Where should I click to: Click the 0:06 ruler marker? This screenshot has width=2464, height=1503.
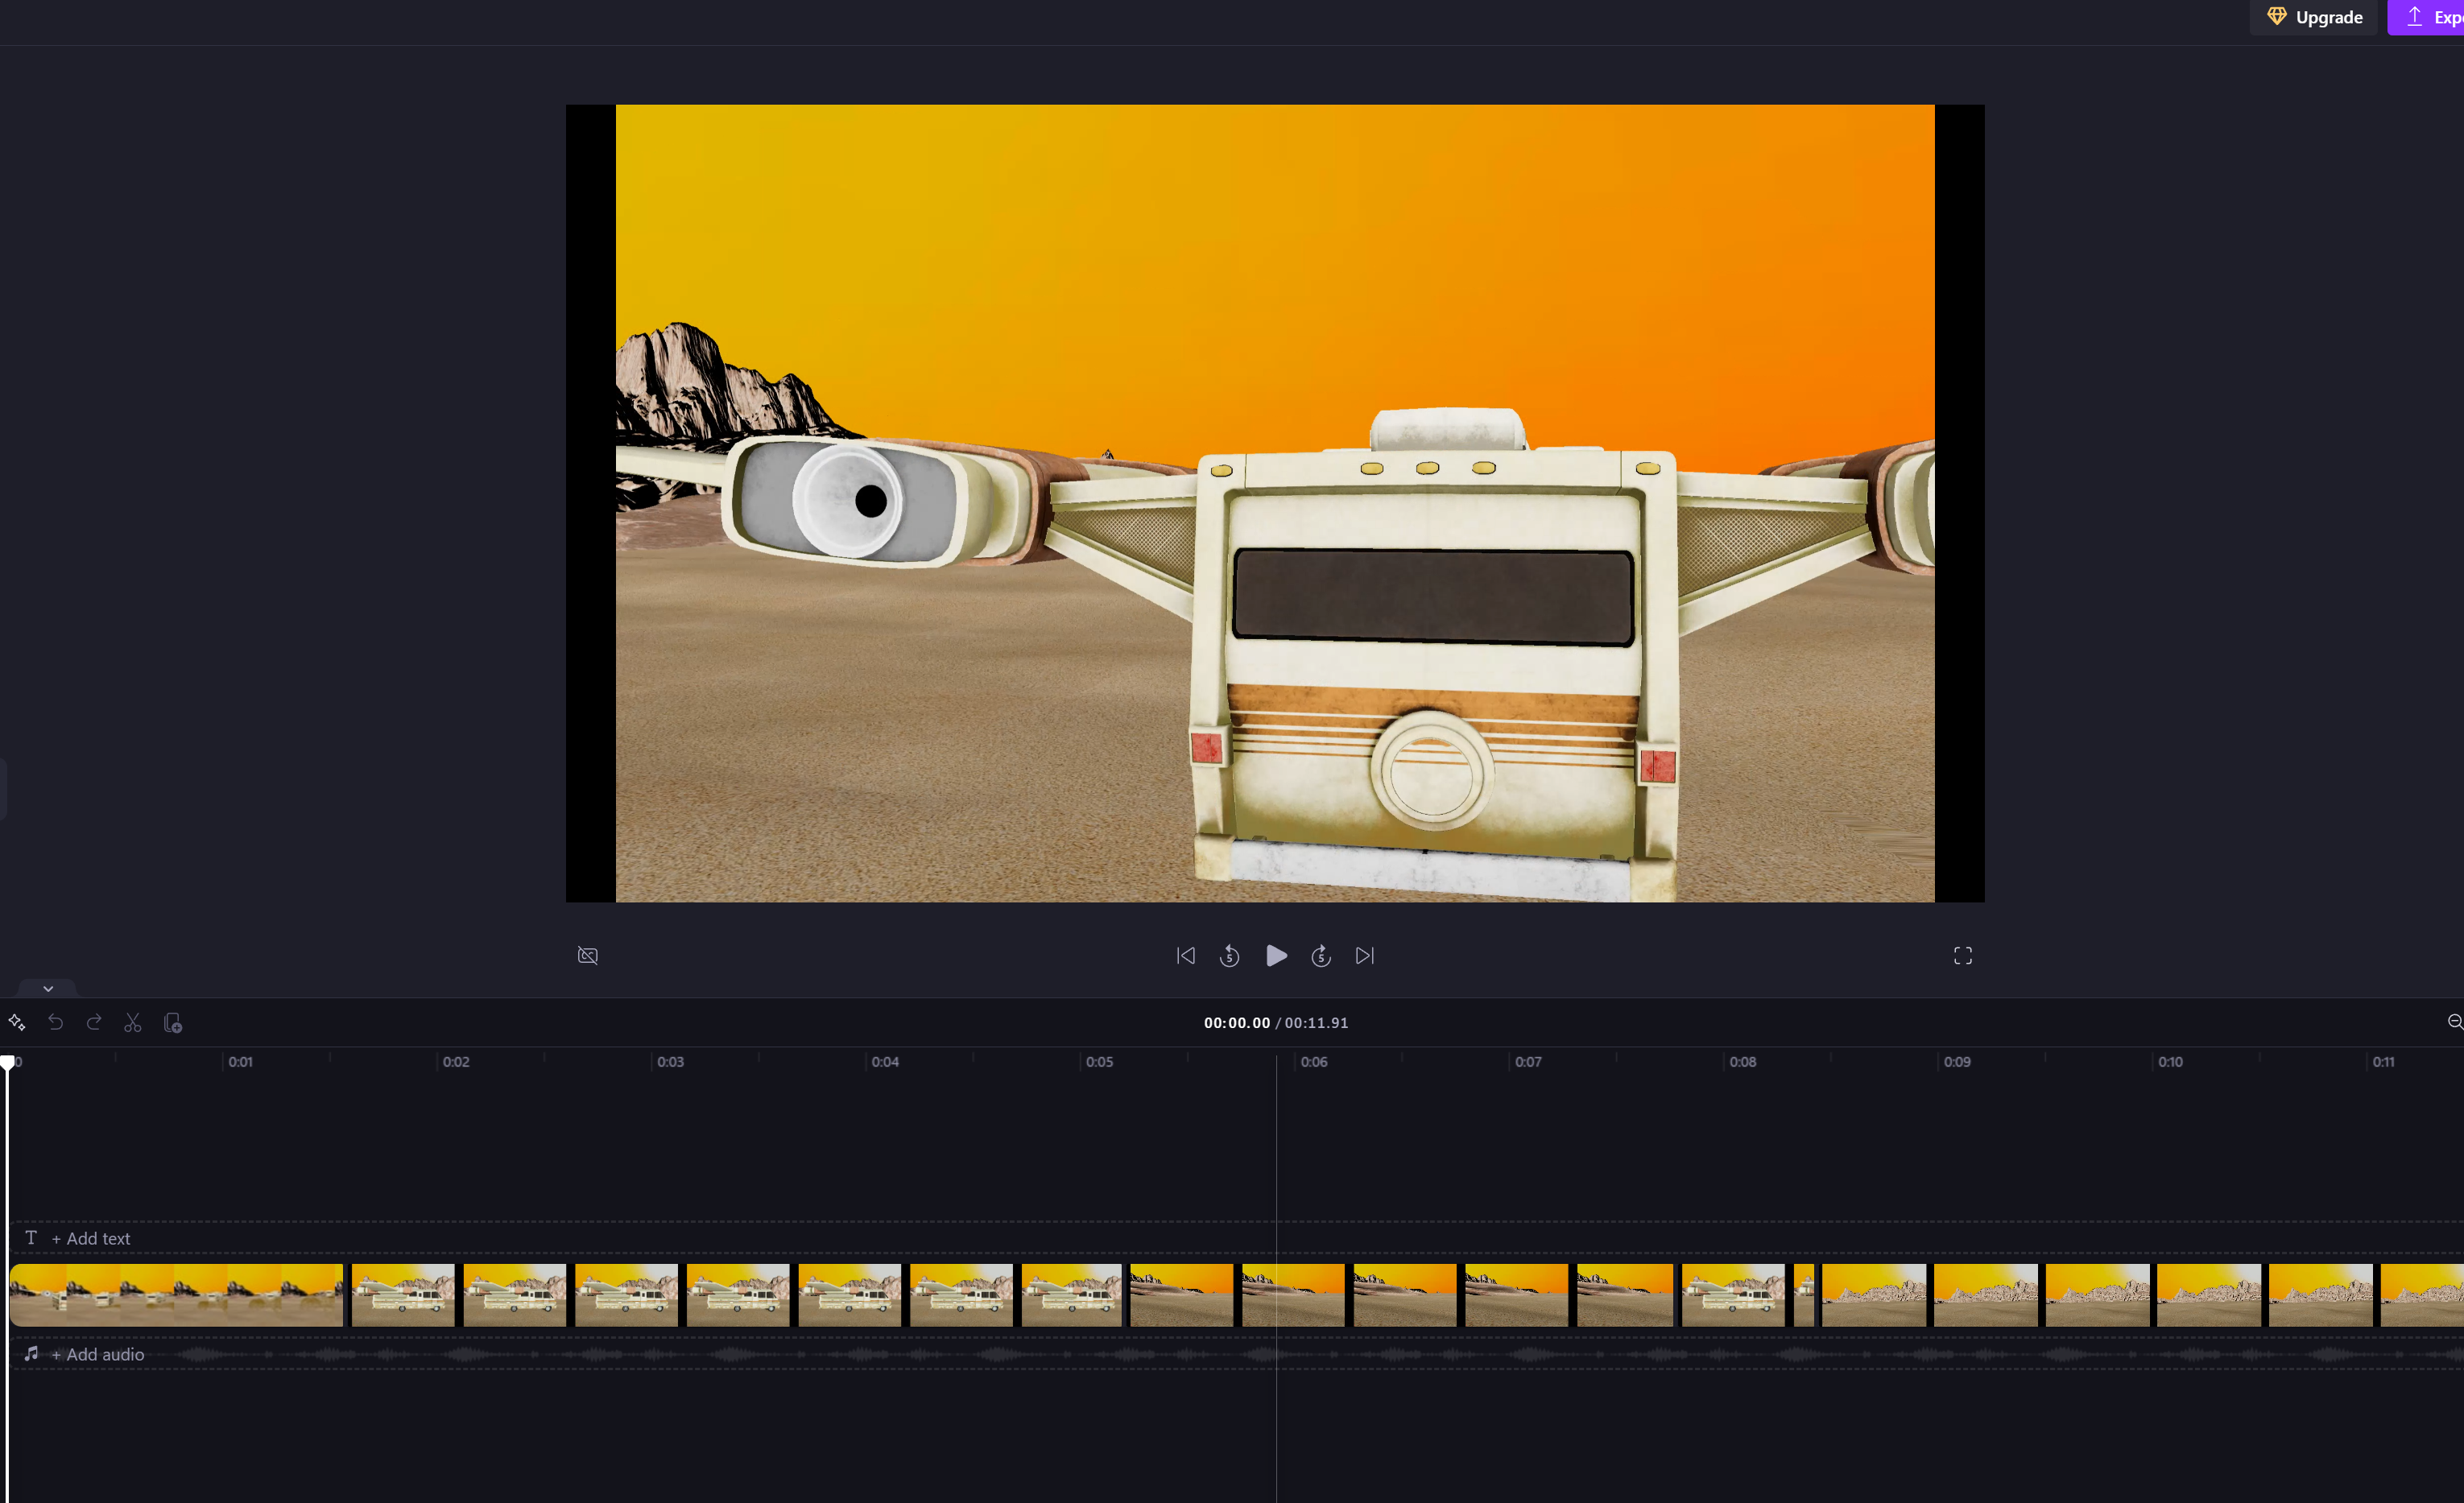(1314, 1061)
